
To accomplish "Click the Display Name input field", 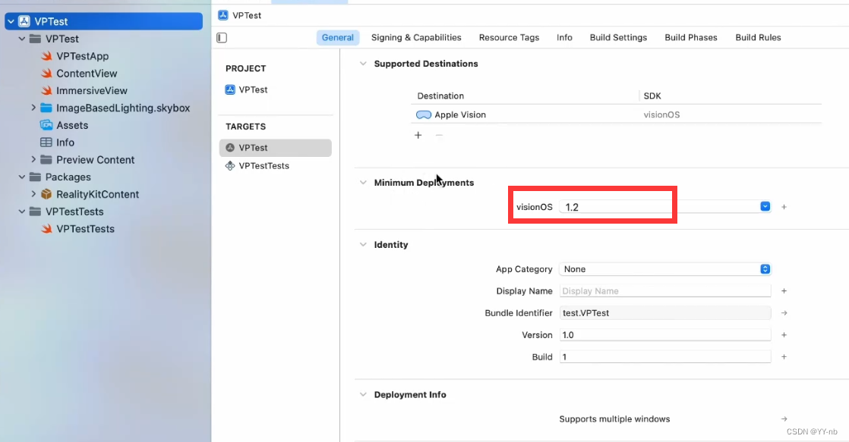I will (665, 291).
